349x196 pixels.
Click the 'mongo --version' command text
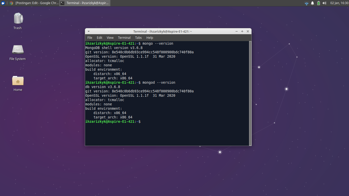click(x=158, y=43)
